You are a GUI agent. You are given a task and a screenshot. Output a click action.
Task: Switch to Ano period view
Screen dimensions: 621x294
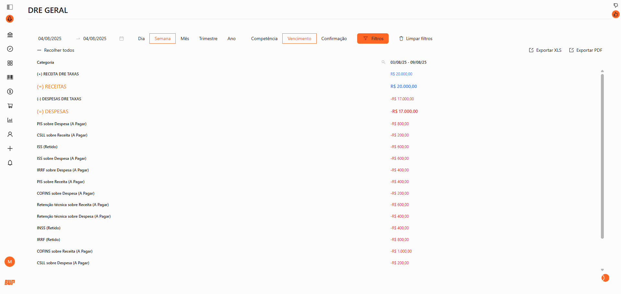tap(231, 38)
